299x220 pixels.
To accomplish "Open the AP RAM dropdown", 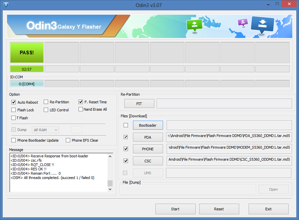I will (x=45, y=130).
